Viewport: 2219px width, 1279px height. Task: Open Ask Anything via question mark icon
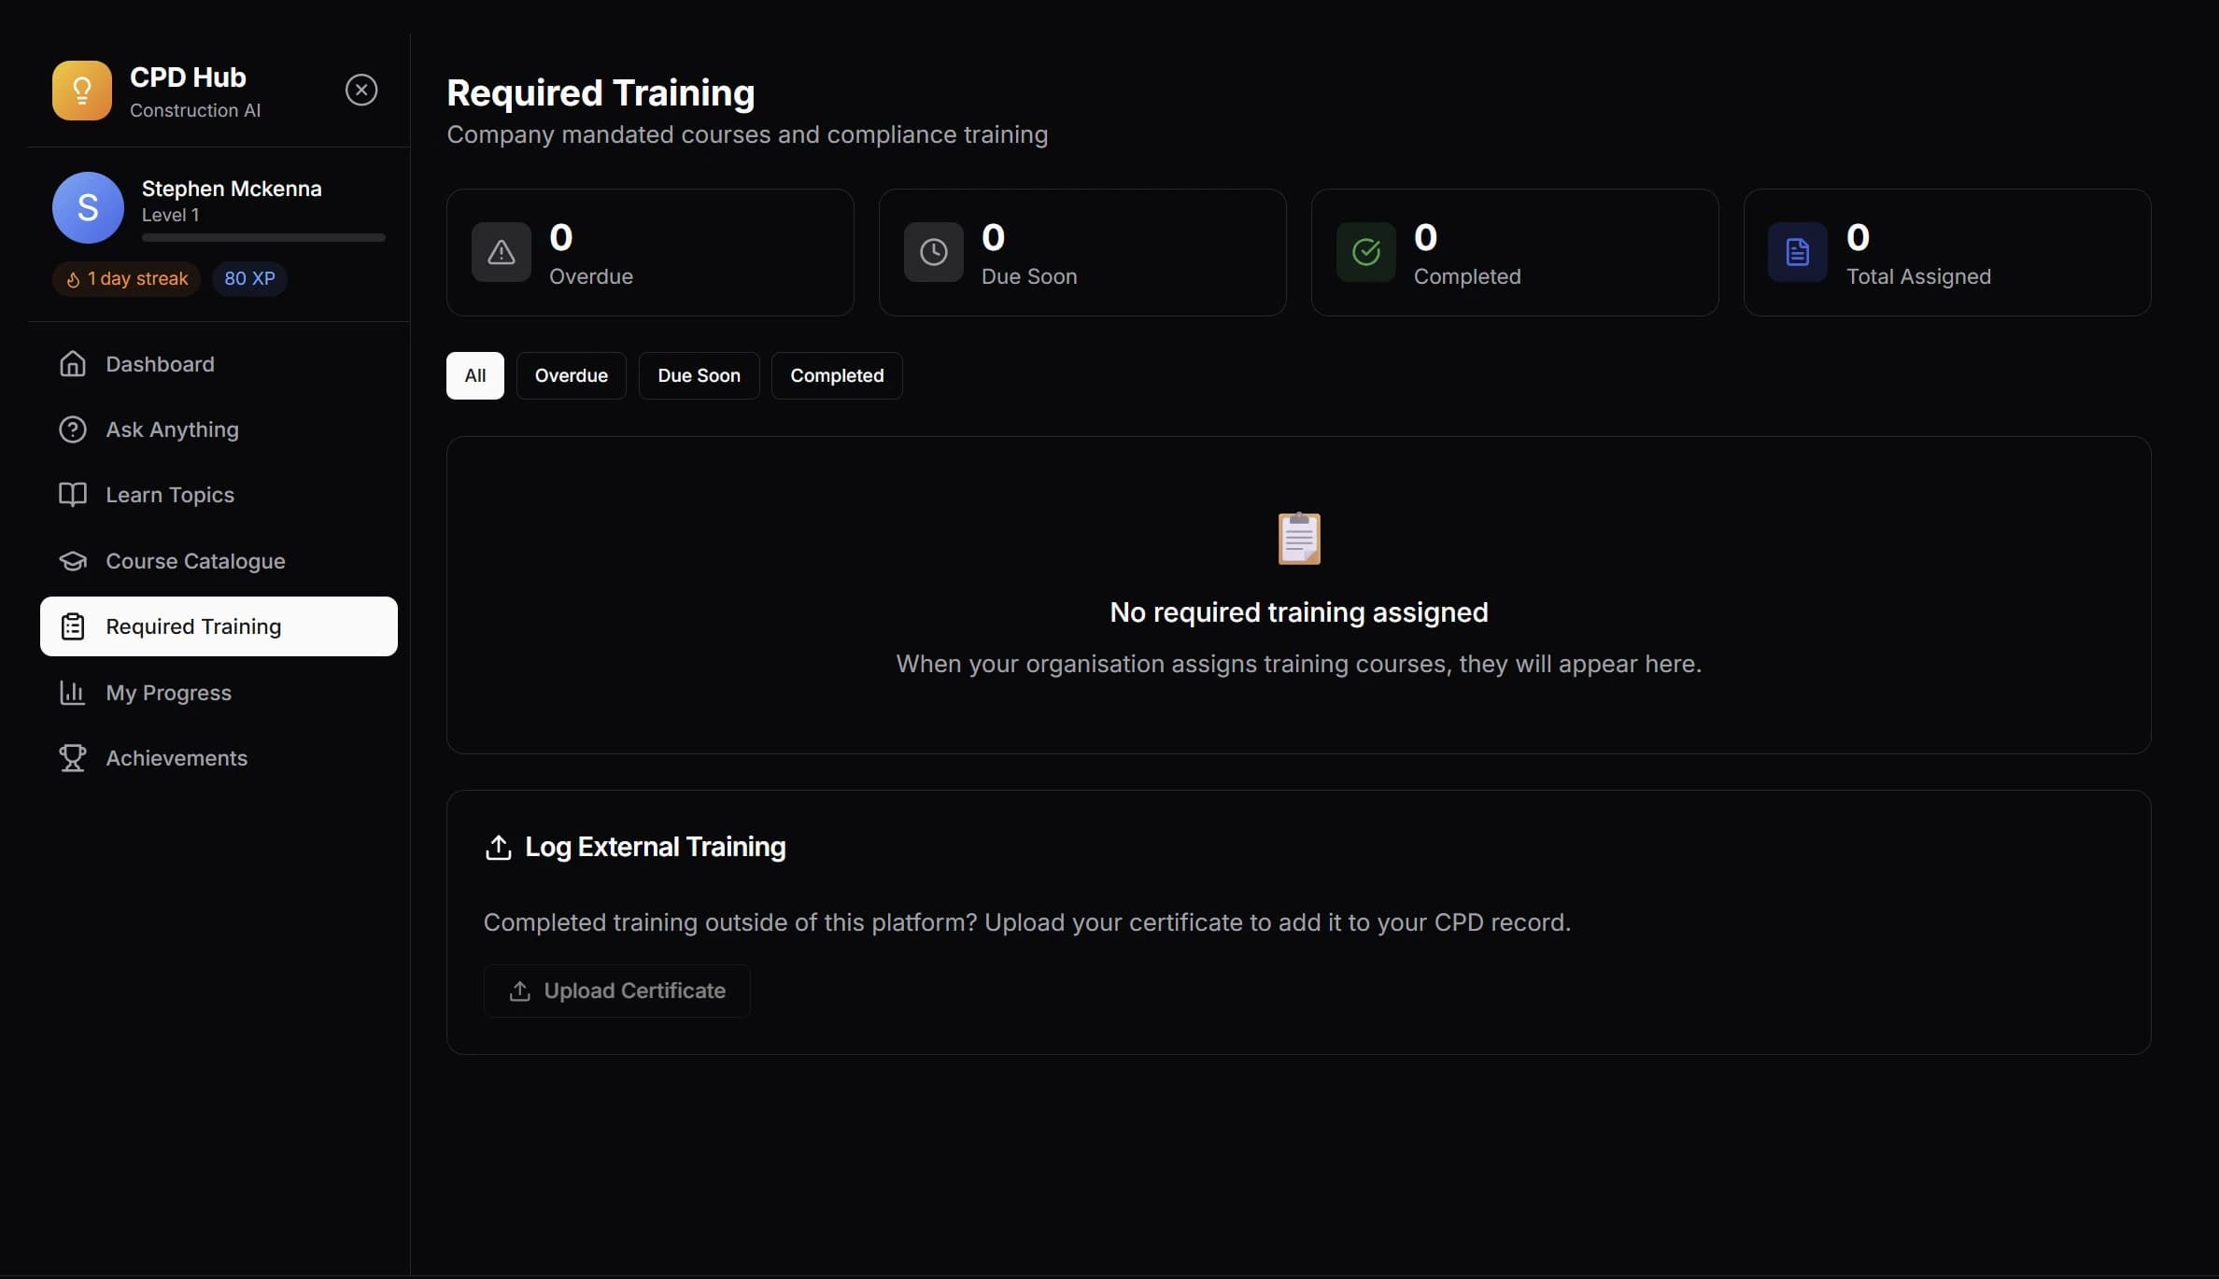coord(72,429)
